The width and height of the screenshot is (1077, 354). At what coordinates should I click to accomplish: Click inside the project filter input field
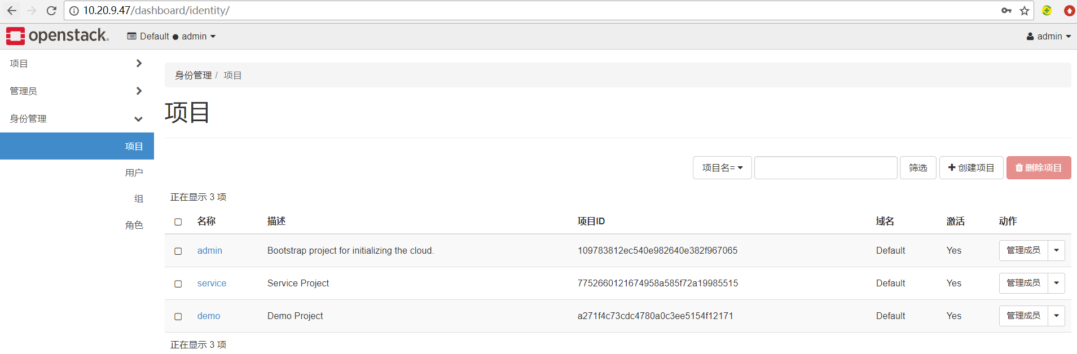[825, 167]
